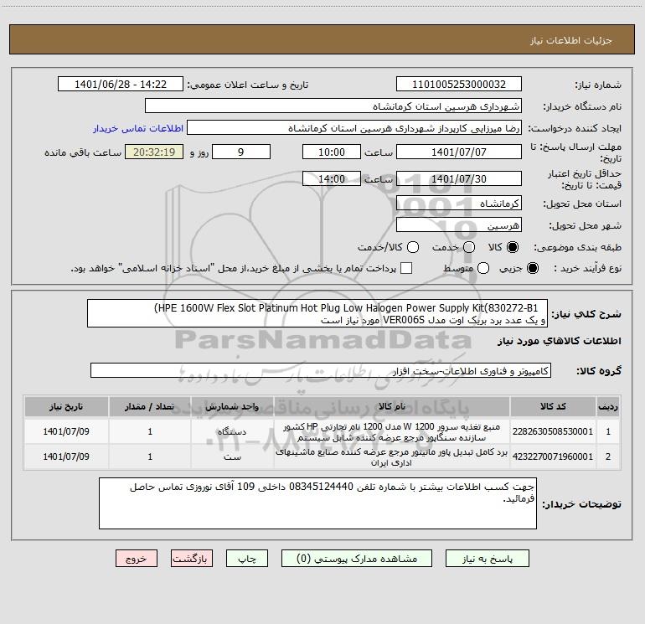The height and width of the screenshot is (624, 645).
Task: Click the مشاهده مدارک پیوستی (0) button
Action: [357, 559]
